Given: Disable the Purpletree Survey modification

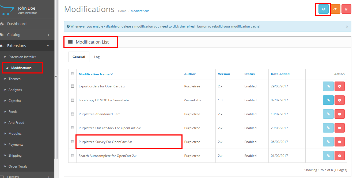Looking at the screenshot, I should pos(340,142).
